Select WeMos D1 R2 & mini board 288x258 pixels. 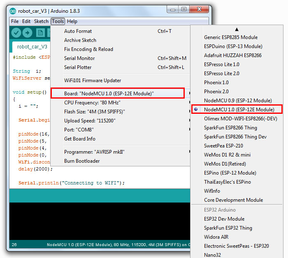click(x=237, y=154)
